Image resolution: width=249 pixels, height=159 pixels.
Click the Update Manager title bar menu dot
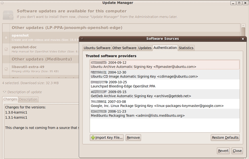point(2,3)
